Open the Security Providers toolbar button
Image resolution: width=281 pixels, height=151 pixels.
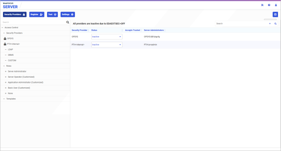(x=15, y=15)
